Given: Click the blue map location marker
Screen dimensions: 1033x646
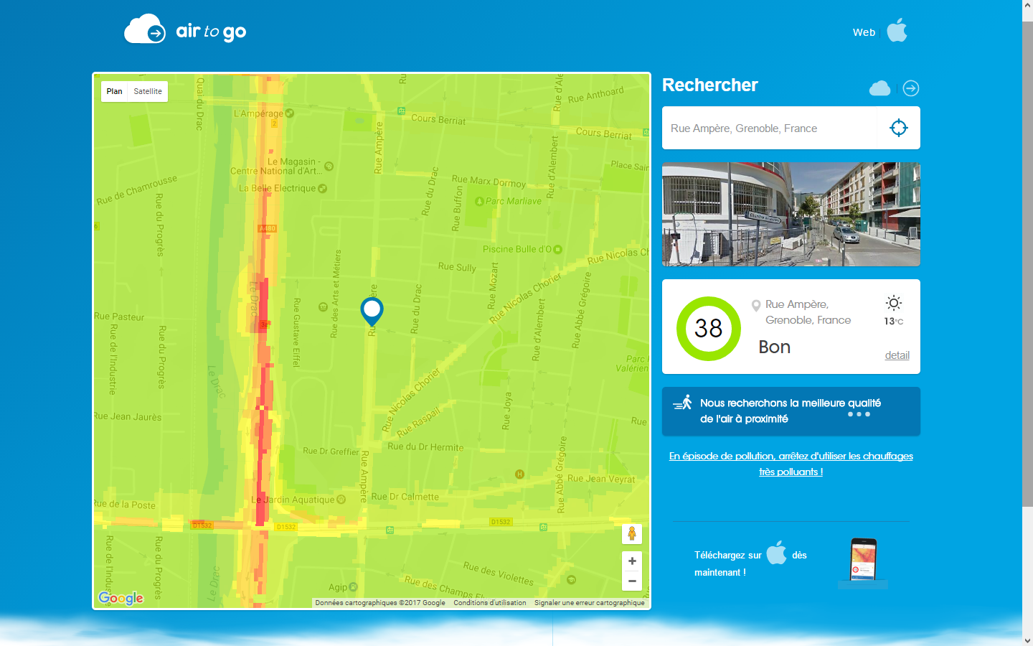Looking at the screenshot, I should pos(372,312).
